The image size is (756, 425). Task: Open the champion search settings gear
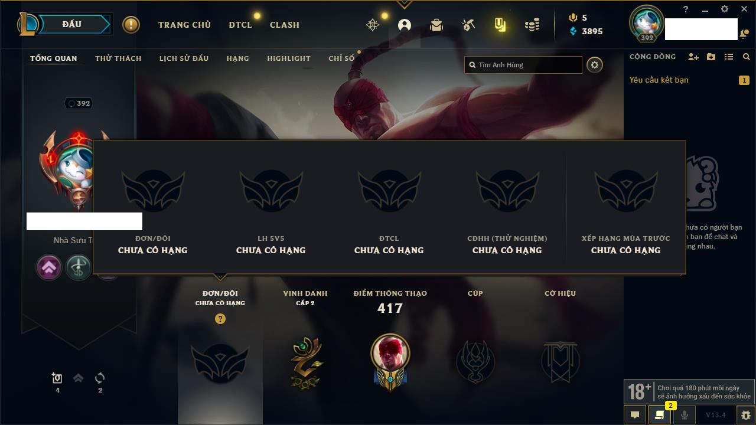(x=595, y=65)
